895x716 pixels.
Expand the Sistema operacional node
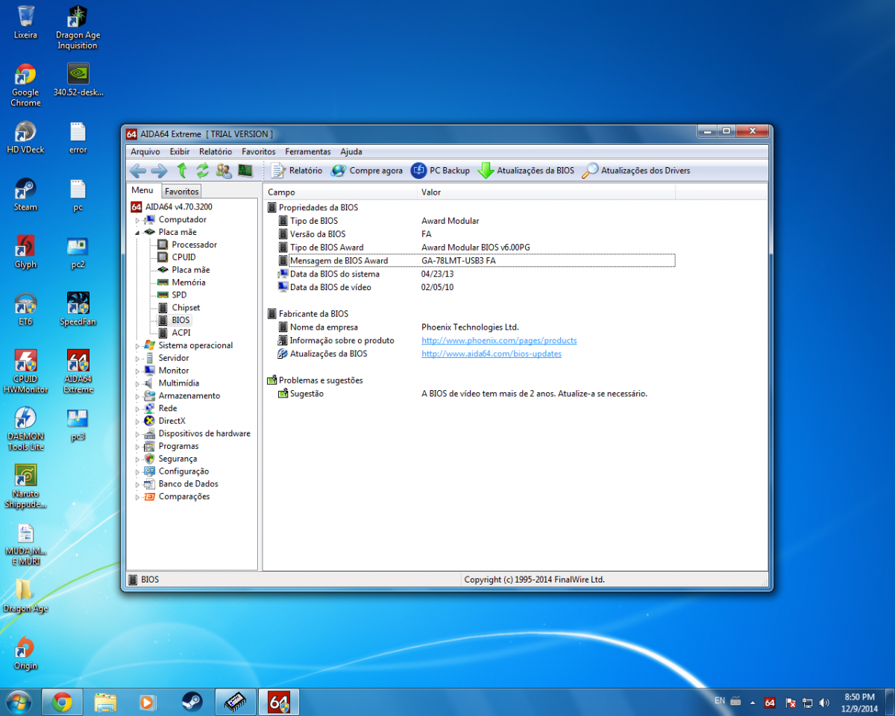point(137,346)
